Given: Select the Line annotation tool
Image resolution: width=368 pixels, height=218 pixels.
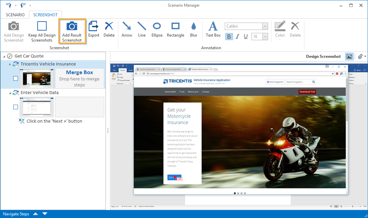Looking at the screenshot, I should [142, 27].
